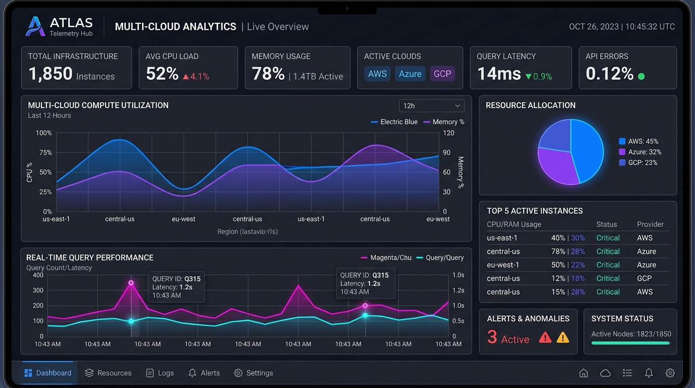
Task: Click the Resources layers icon
Action: coord(89,373)
